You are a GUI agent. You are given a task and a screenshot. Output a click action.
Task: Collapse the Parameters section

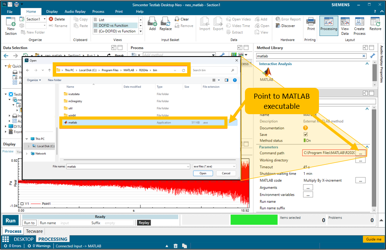367,147
